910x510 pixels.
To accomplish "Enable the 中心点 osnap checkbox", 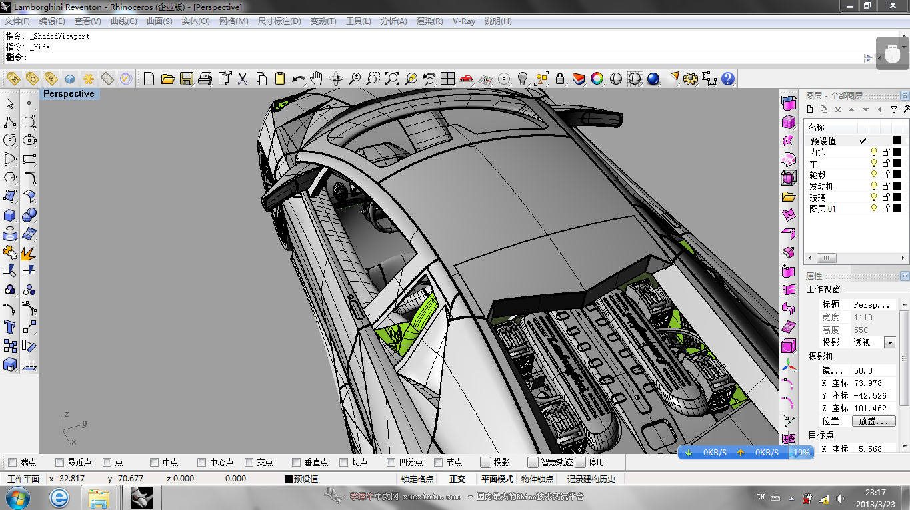I will coord(202,462).
